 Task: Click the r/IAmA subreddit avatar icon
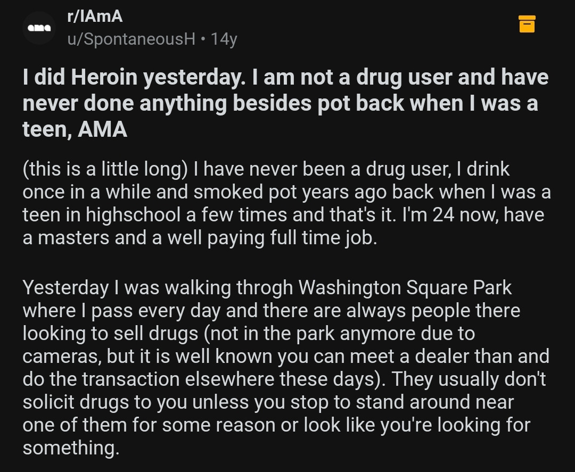click(39, 28)
